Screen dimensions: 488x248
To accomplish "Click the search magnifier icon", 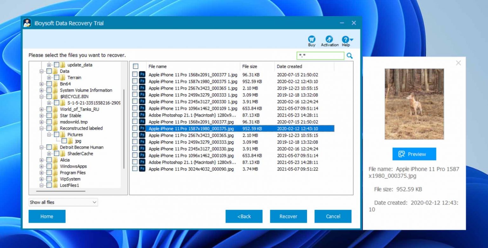I will point(350,56).
